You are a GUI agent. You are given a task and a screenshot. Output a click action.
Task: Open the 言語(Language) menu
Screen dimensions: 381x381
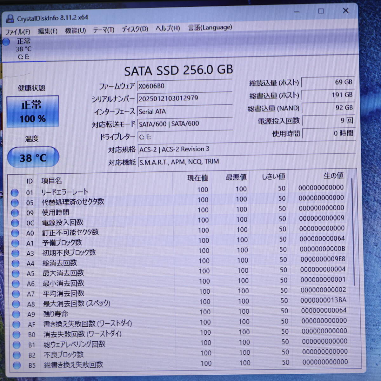tap(210, 28)
